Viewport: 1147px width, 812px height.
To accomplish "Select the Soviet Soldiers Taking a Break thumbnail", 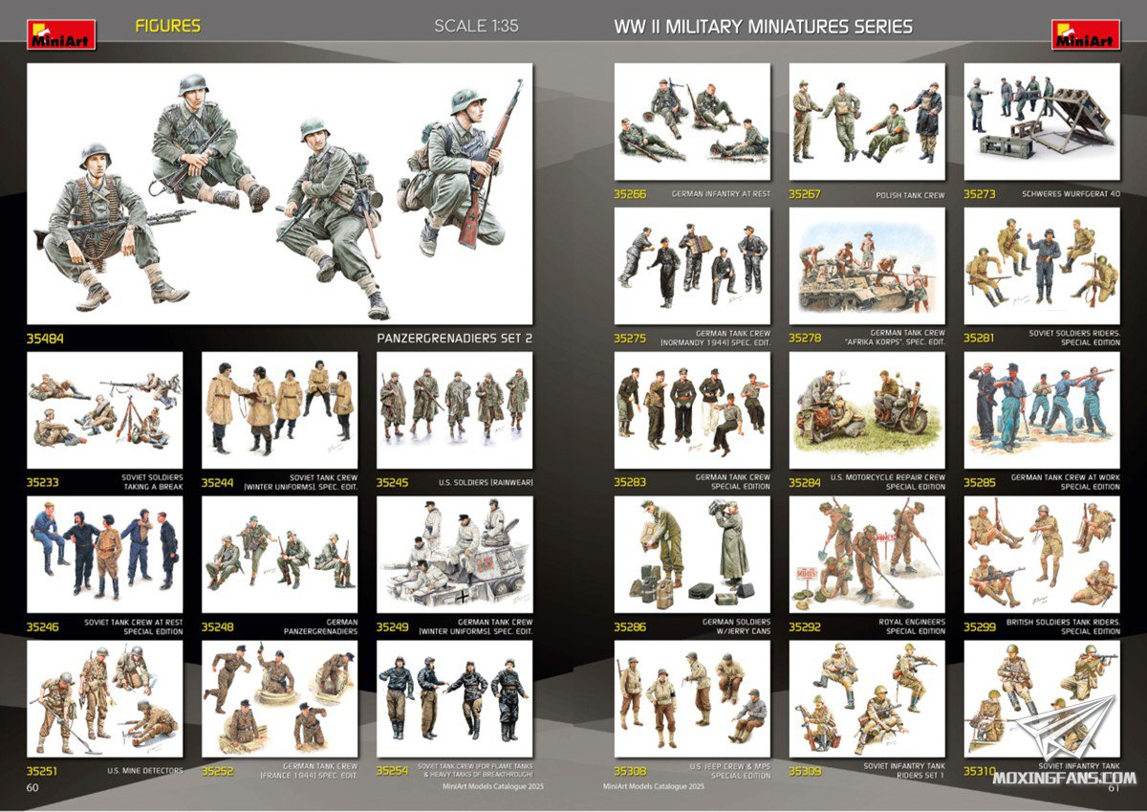I will pyautogui.click(x=104, y=410).
